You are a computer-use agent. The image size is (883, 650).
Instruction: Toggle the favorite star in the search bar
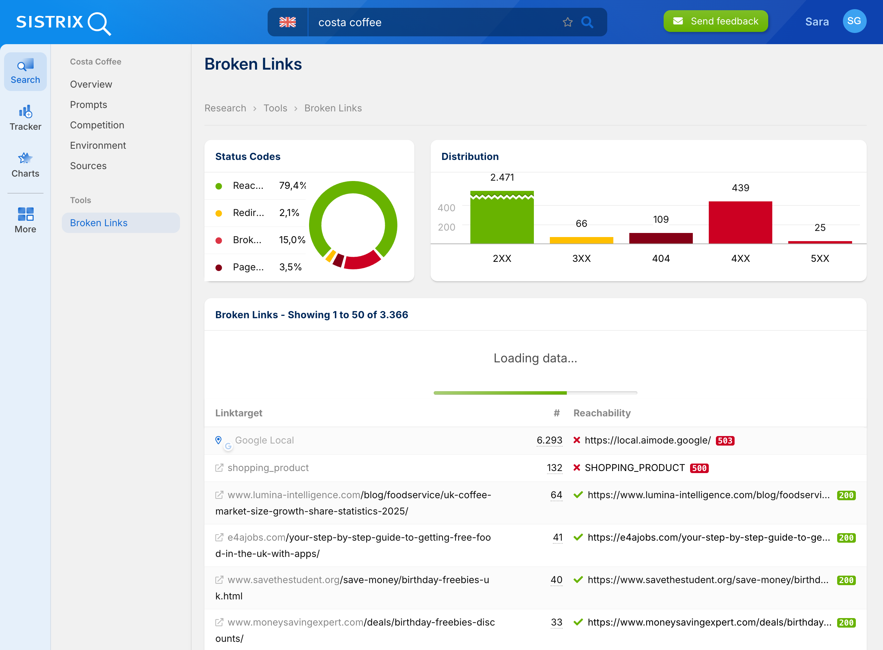567,22
